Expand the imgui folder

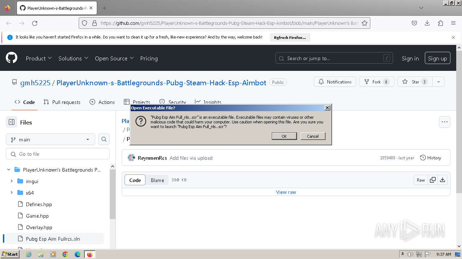12,181
